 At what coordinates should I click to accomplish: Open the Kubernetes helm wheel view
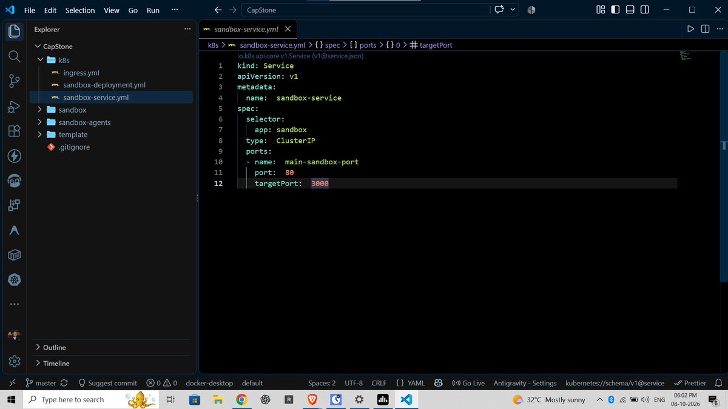click(15, 280)
